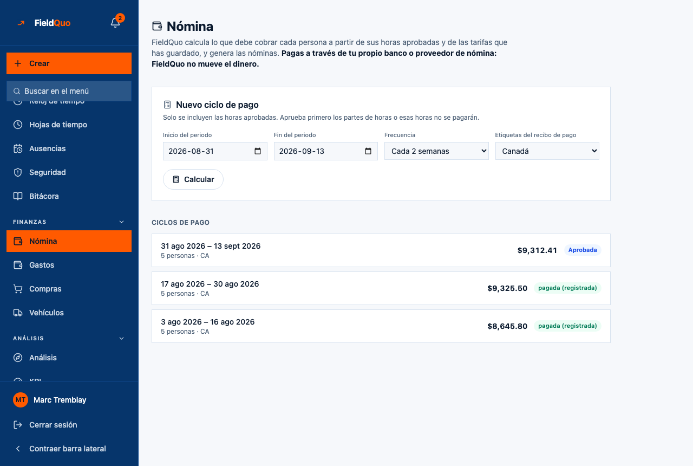Viewport: 693px width, 466px height.
Task: Open Análisis menu item
Action: (69, 358)
